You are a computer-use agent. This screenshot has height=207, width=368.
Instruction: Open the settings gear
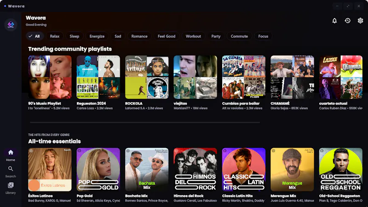[360, 21]
